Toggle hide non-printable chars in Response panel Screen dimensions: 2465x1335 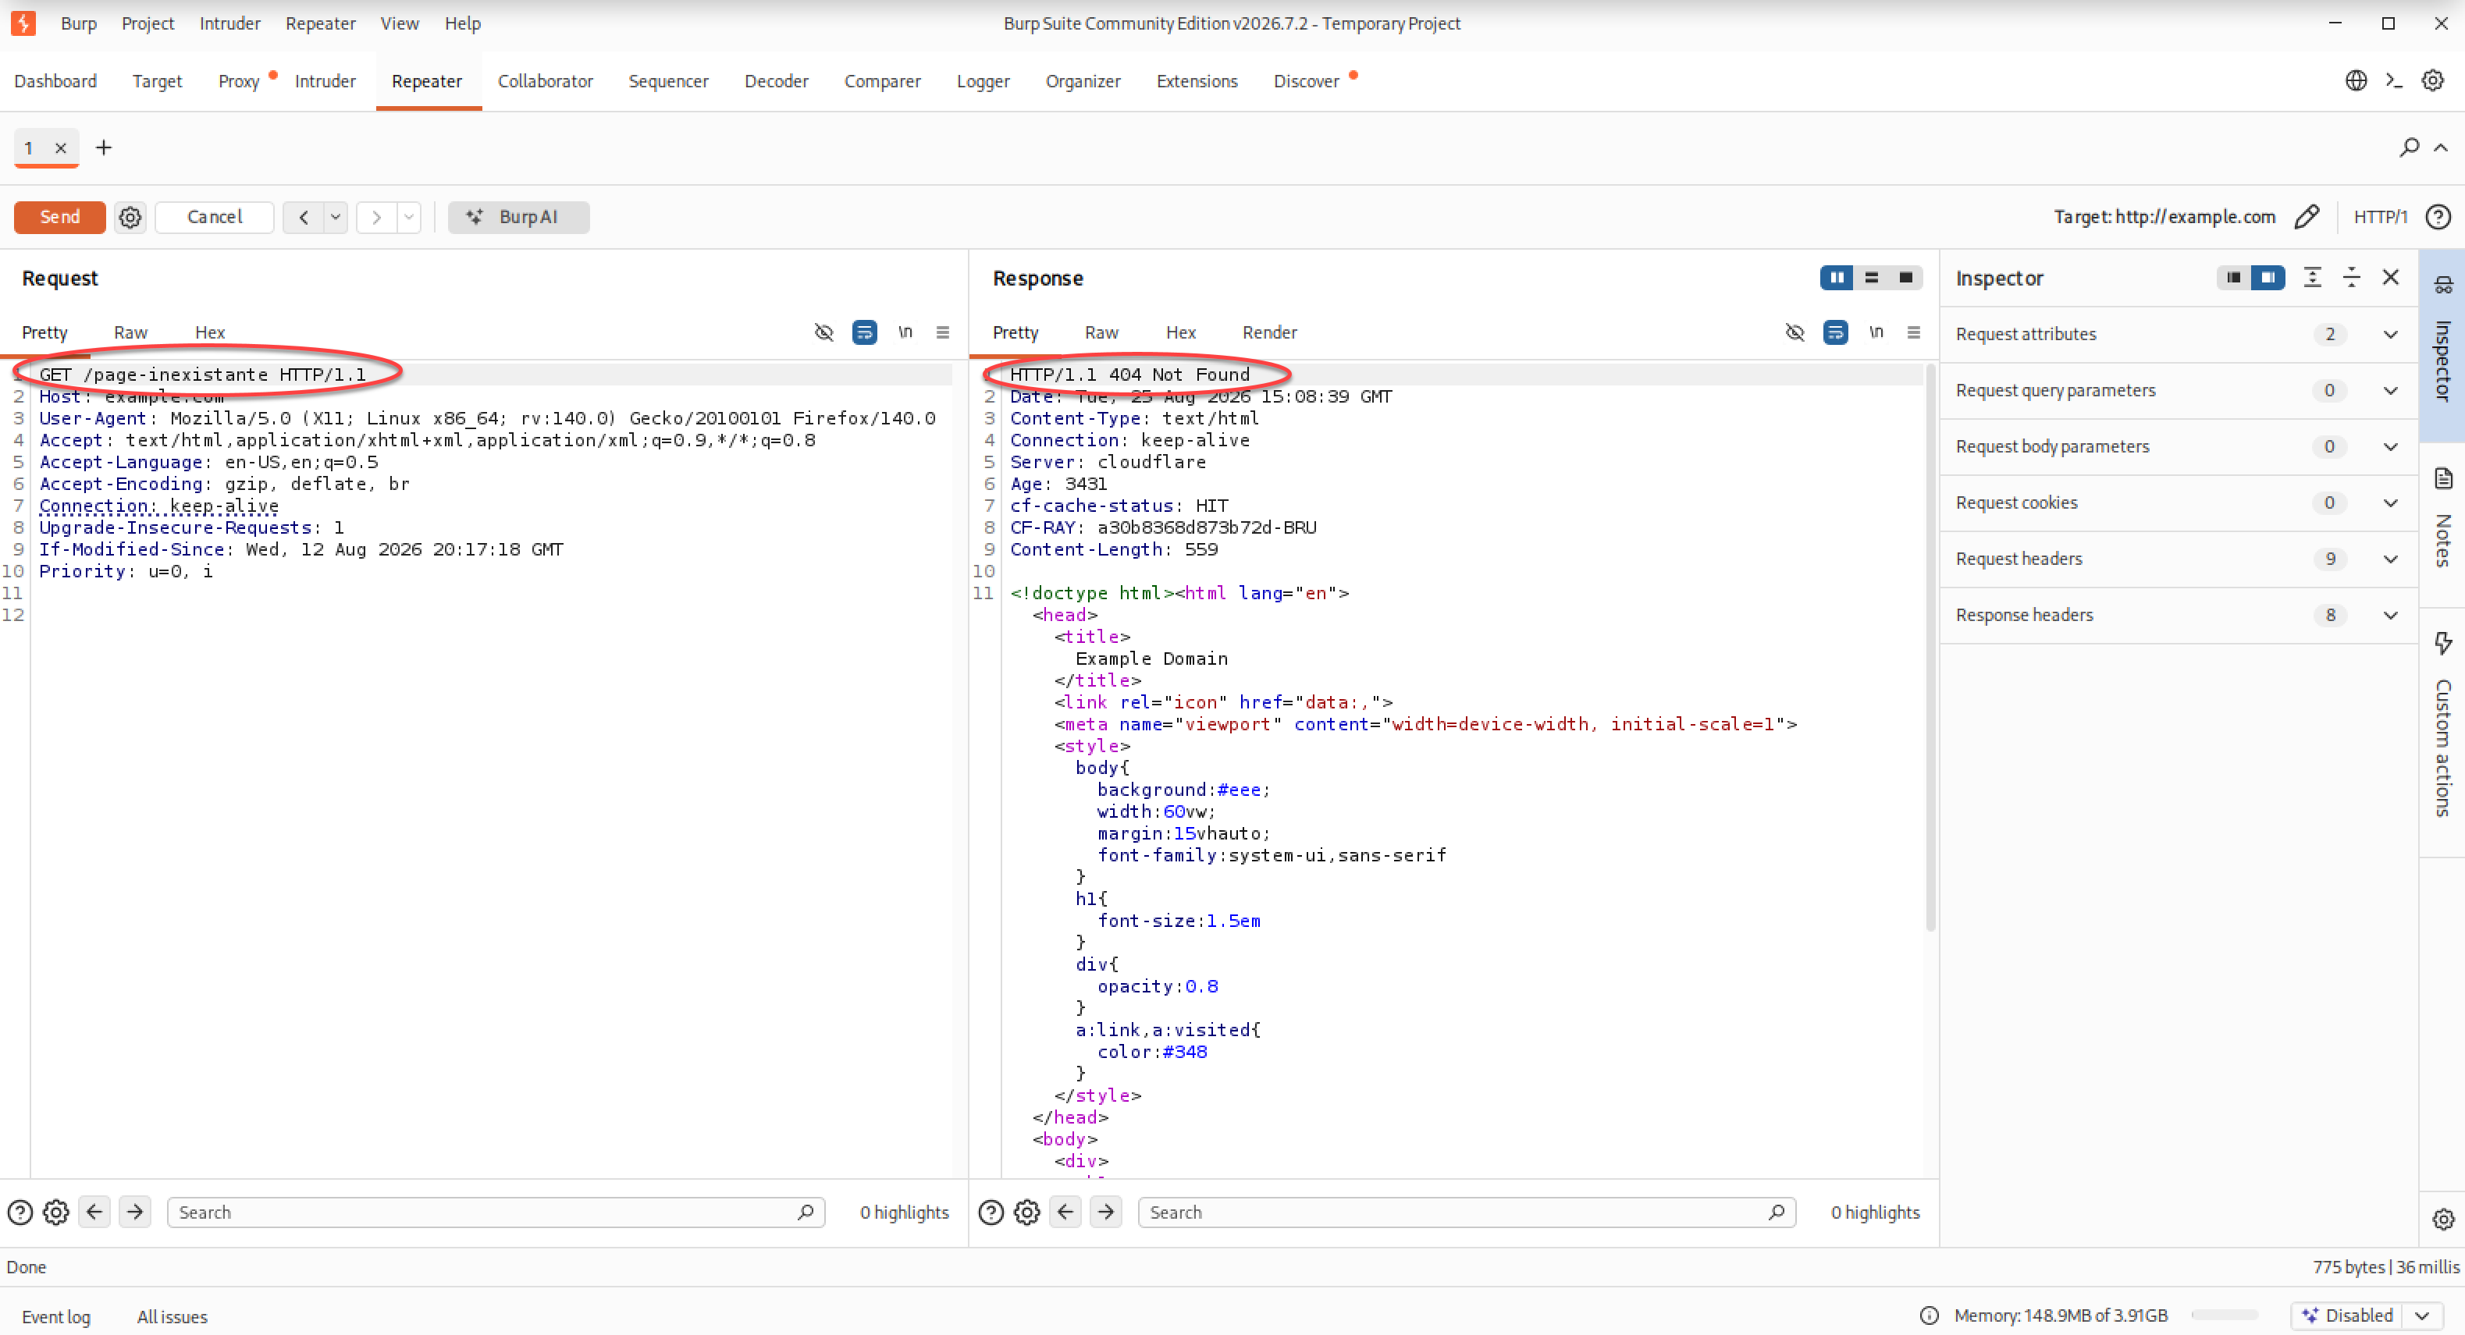pyautogui.click(x=1795, y=332)
